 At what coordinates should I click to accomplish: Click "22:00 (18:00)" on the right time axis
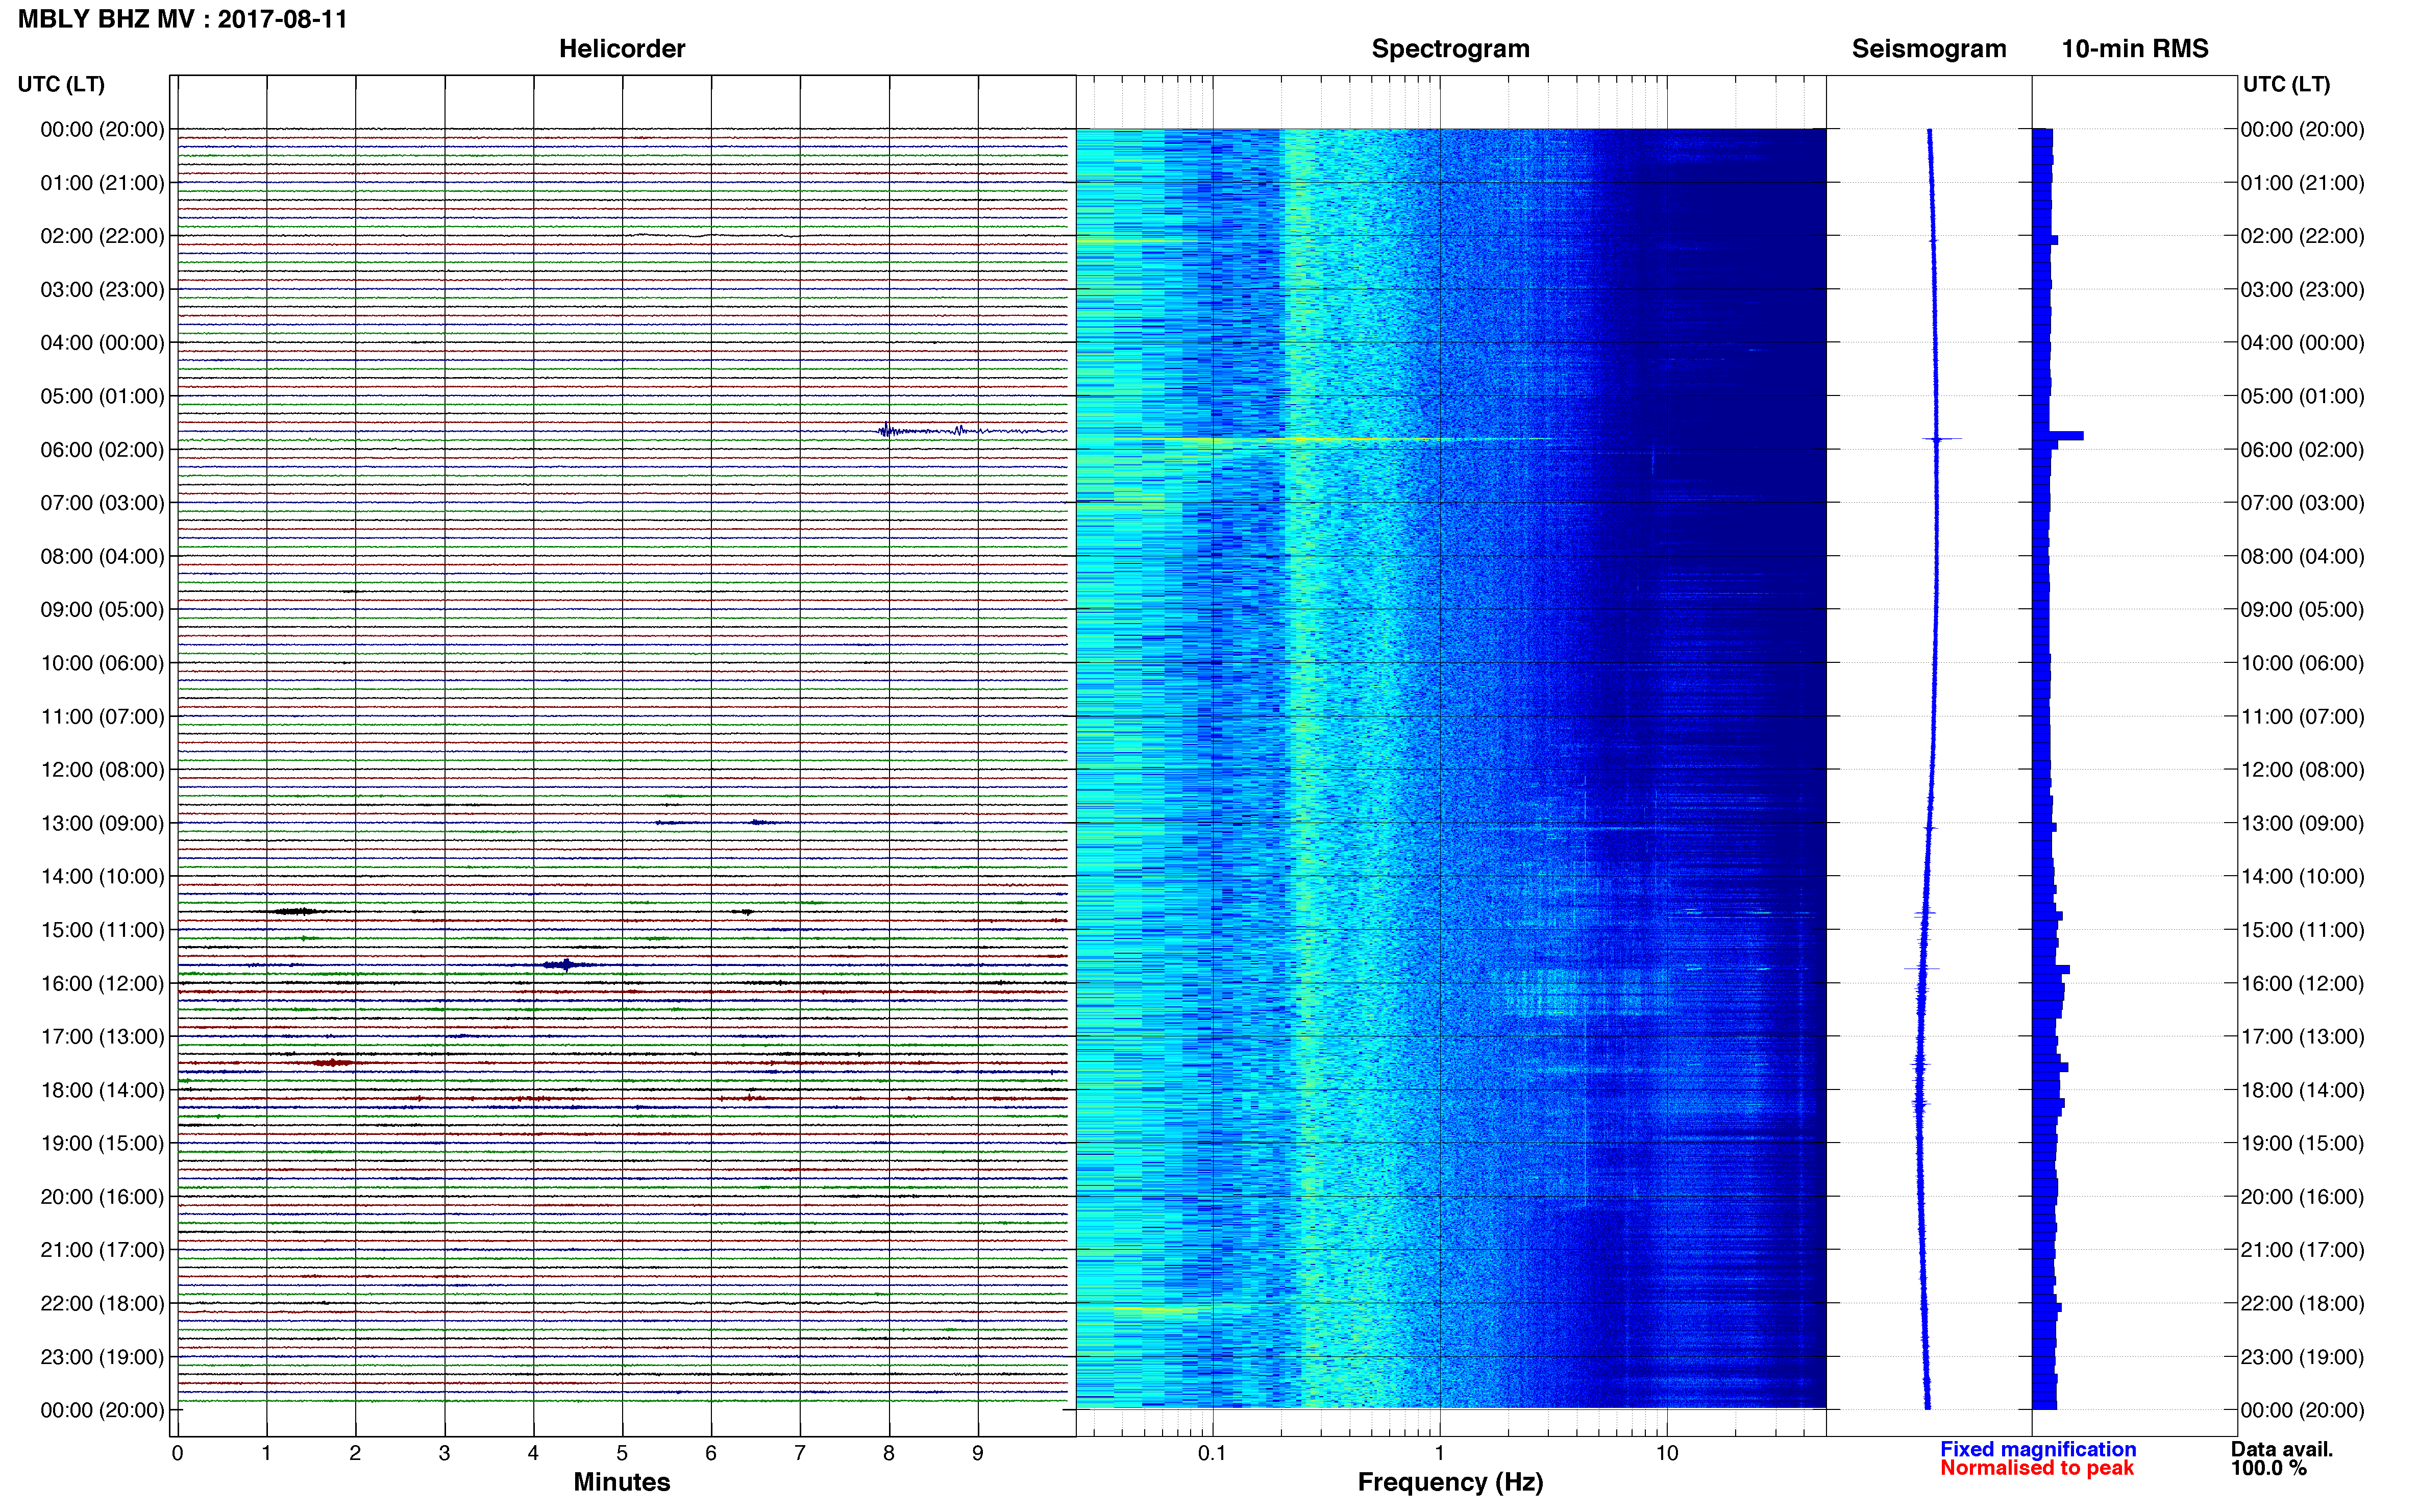(2302, 1303)
